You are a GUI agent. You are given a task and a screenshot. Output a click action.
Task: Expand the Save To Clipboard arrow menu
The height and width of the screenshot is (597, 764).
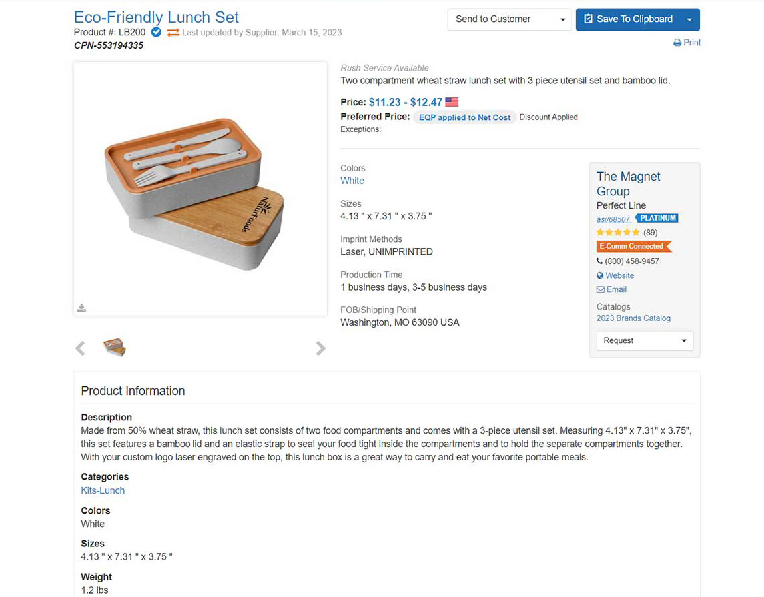[689, 19]
